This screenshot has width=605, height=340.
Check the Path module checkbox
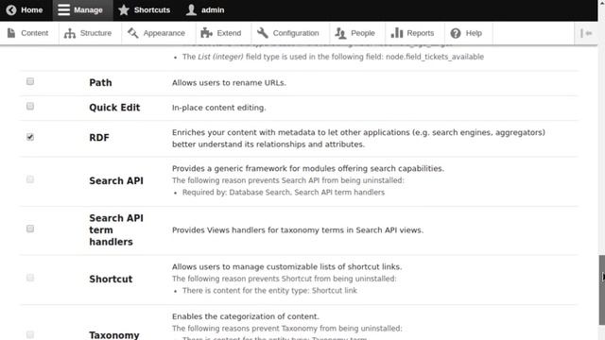pyautogui.click(x=30, y=81)
